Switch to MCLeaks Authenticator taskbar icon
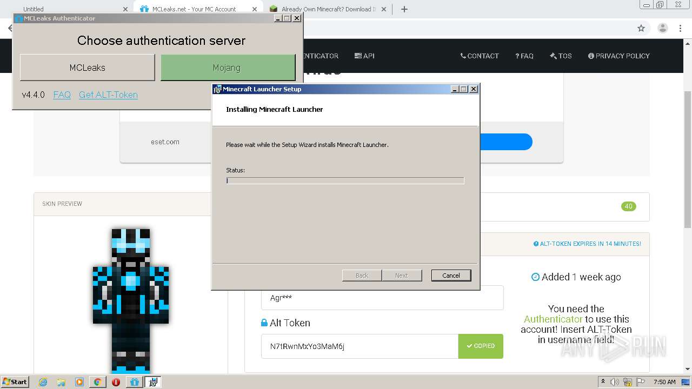This screenshot has width=692, height=389. point(135,382)
